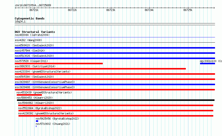Open nsv5710602 (Chuang2021) label
Screen dimensions: 222x136
[53, 124]
